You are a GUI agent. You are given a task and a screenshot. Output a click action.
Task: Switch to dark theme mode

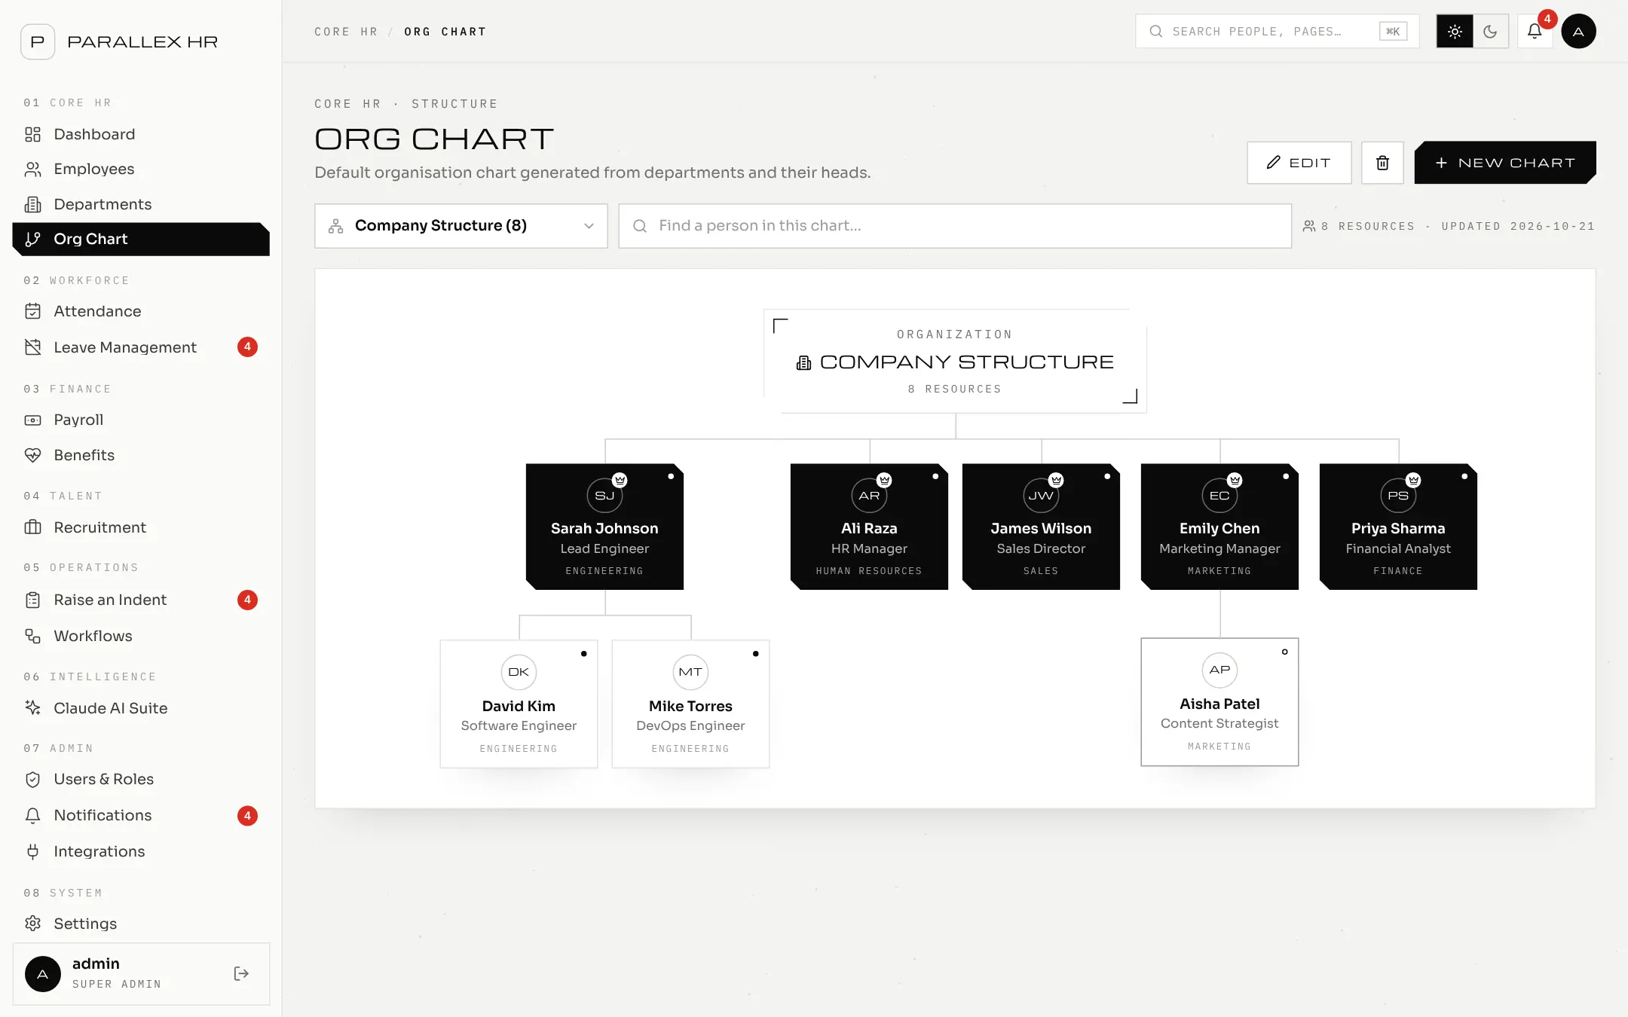pyautogui.click(x=1490, y=32)
